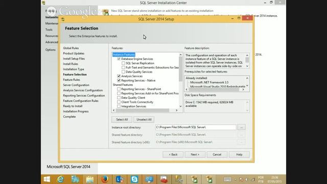Toggle the Database Engine Services checkbox
327x184 pixels.
tap(119, 59)
